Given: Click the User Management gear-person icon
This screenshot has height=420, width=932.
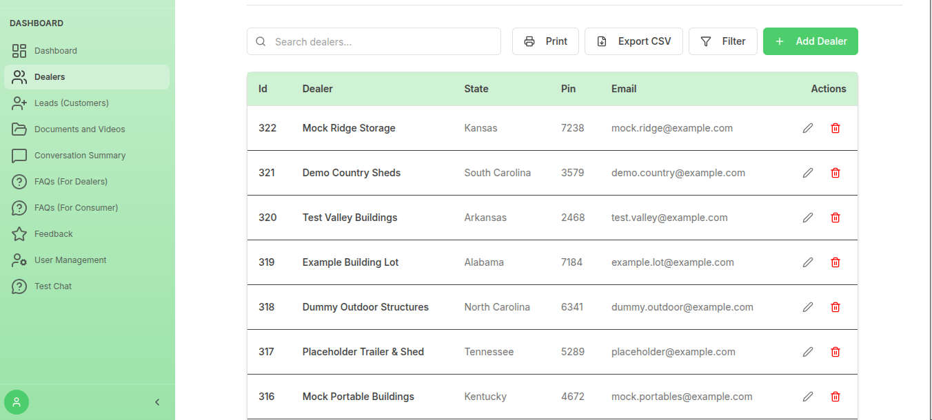Looking at the screenshot, I should (19, 260).
